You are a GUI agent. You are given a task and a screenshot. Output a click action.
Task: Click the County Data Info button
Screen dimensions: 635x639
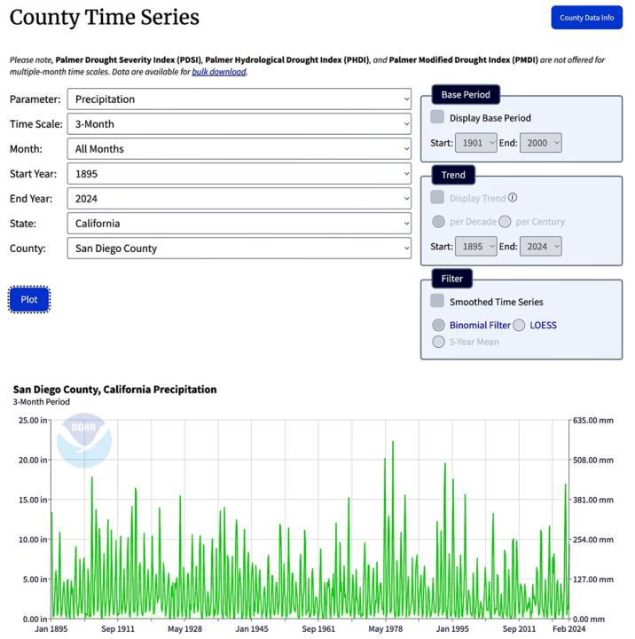coord(586,18)
